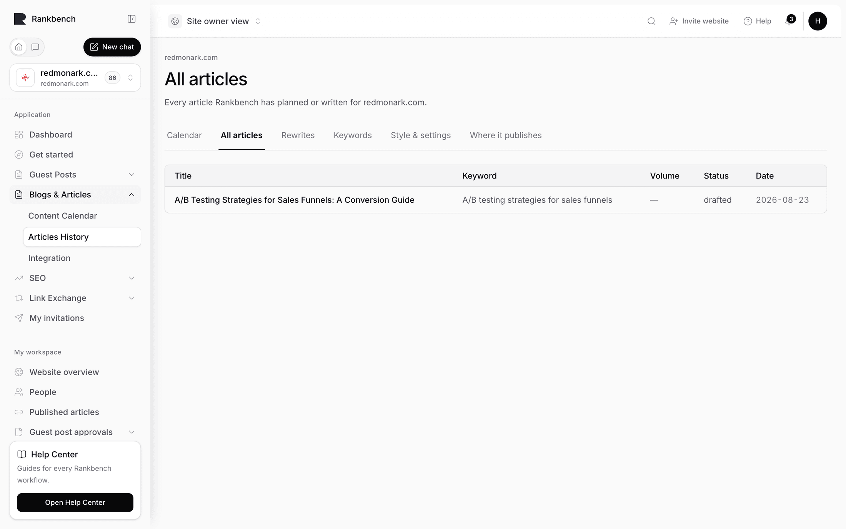846x529 pixels.
Task: Expand Guest post approvals
Action: pos(75,432)
